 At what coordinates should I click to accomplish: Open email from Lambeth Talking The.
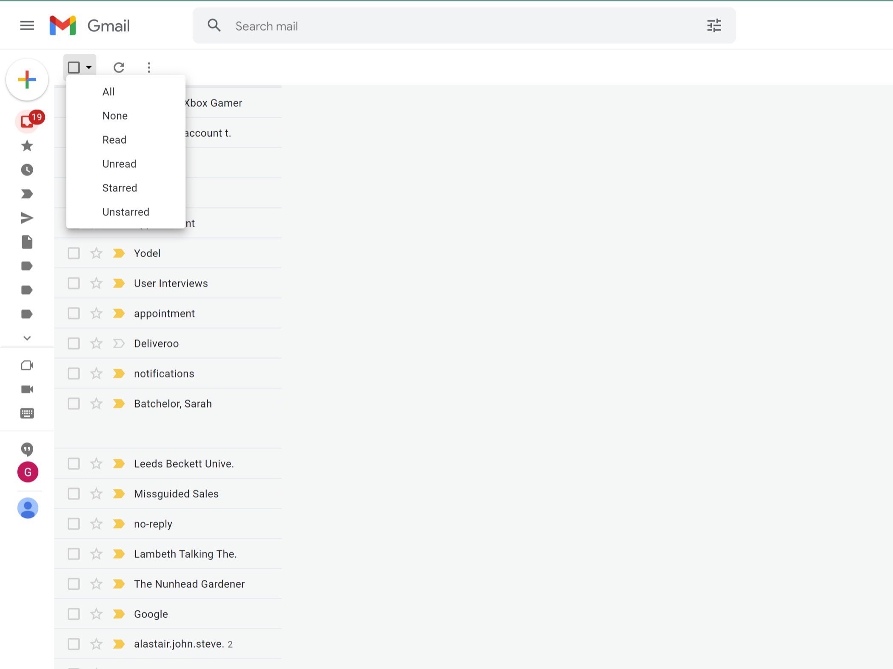point(168,554)
